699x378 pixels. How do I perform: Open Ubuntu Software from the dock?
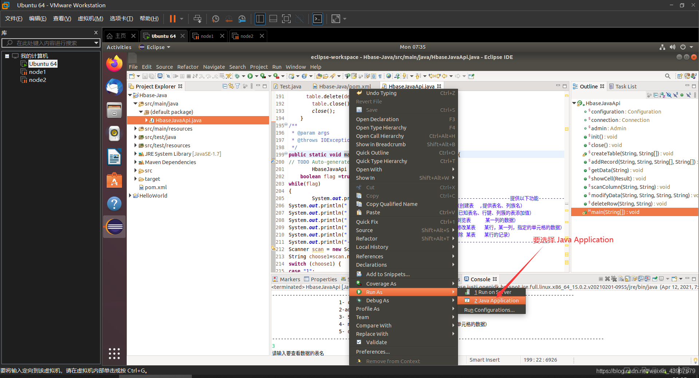point(114,180)
